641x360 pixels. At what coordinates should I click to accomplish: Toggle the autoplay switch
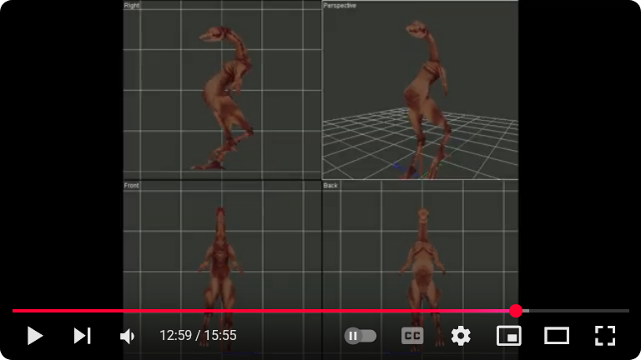tap(361, 336)
